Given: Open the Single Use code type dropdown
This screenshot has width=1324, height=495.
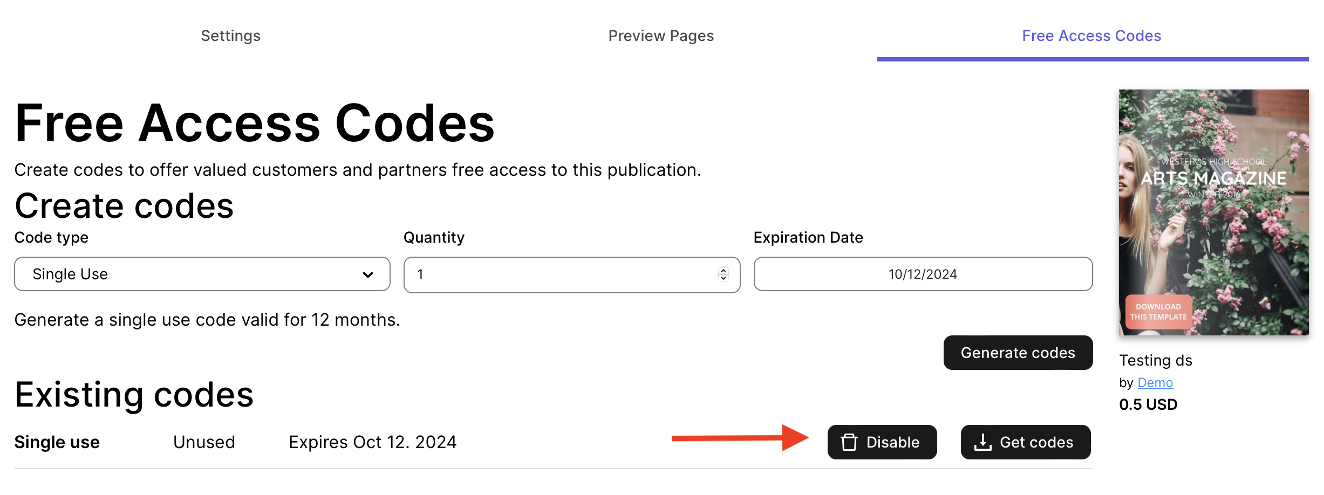Looking at the screenshot, I should (202, 274).
